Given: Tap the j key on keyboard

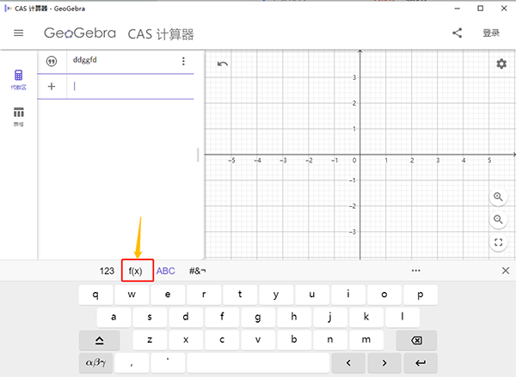Looking at the screenshot, I should click(330, 317).
